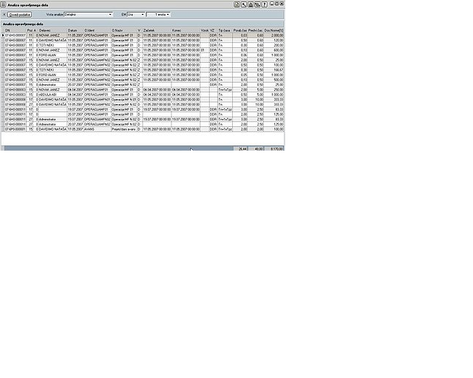The image size is (473, 378).
Task: Click the fifth icon in the top-right toolbar
Action: 263,4
